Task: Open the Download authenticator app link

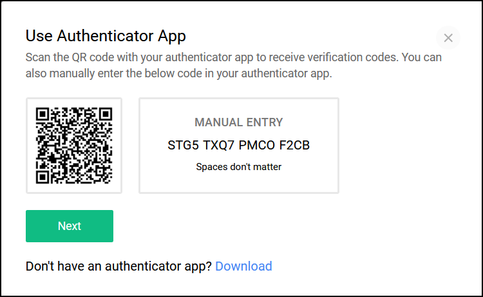Action: click(x=243, y=266)
